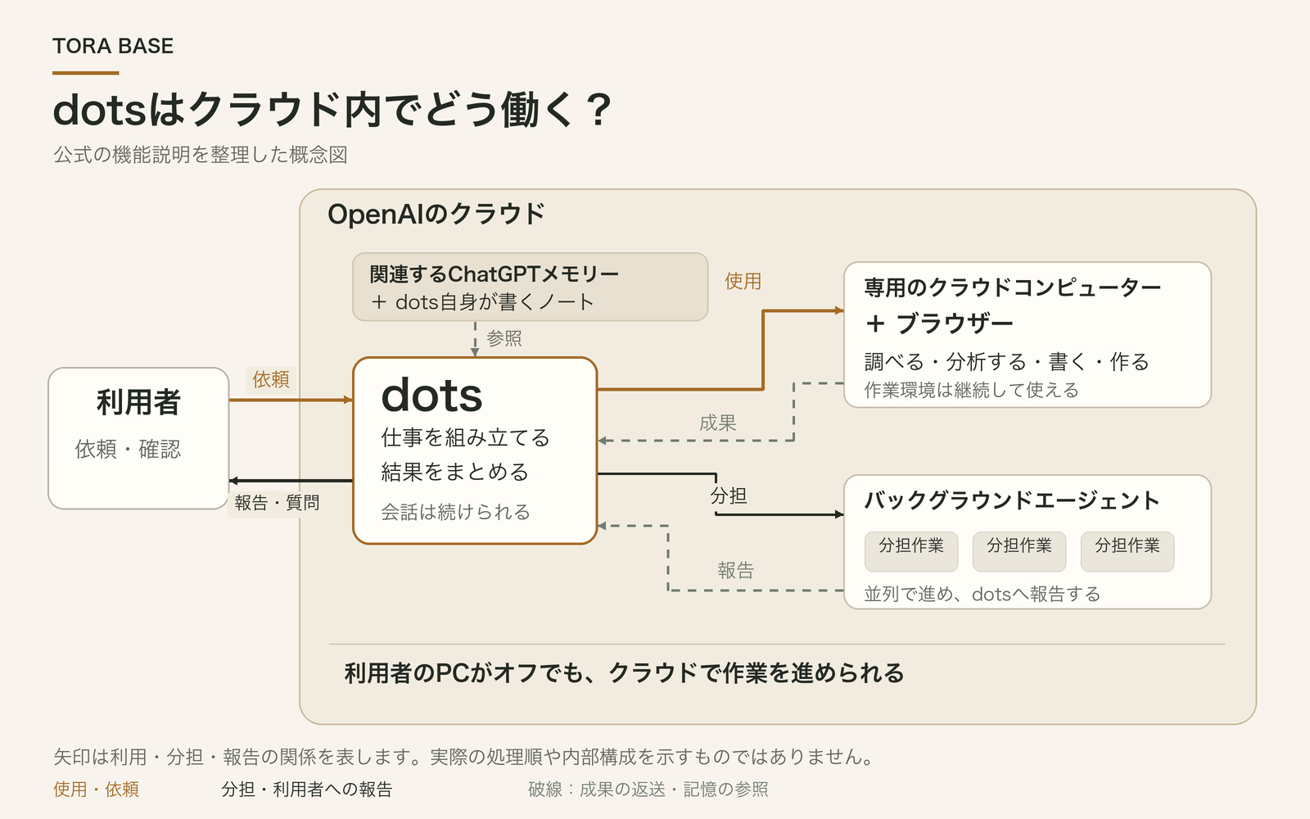The height and width of the screenshot is (819, 1310).
Task: Click the orange '依頼' arrow label
Action: 271,379
